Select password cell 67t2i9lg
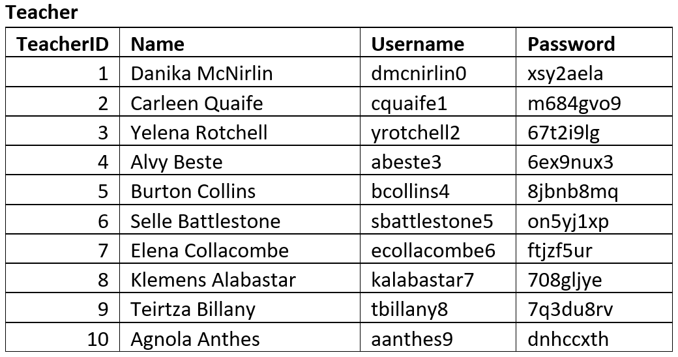678x357 pixels. (x=563, y=133)
